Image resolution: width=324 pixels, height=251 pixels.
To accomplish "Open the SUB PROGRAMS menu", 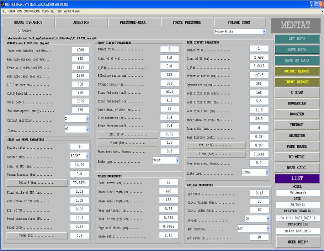I will 32,11.
